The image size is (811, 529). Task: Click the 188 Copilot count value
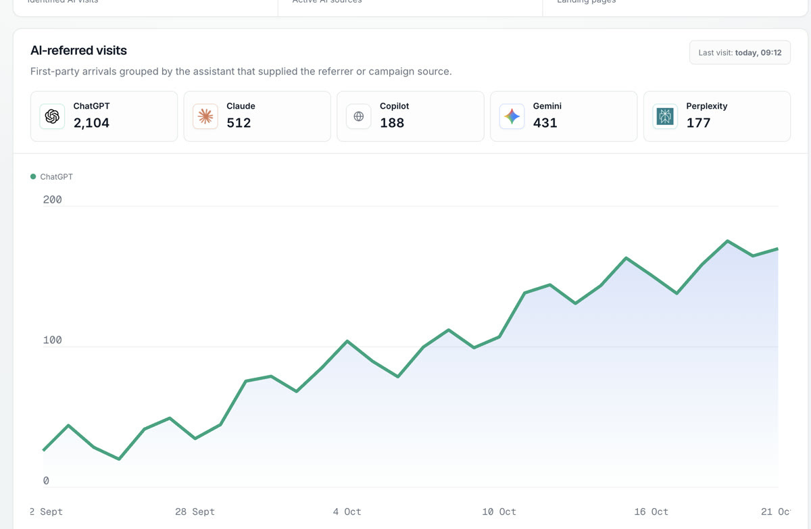[392, 123]
